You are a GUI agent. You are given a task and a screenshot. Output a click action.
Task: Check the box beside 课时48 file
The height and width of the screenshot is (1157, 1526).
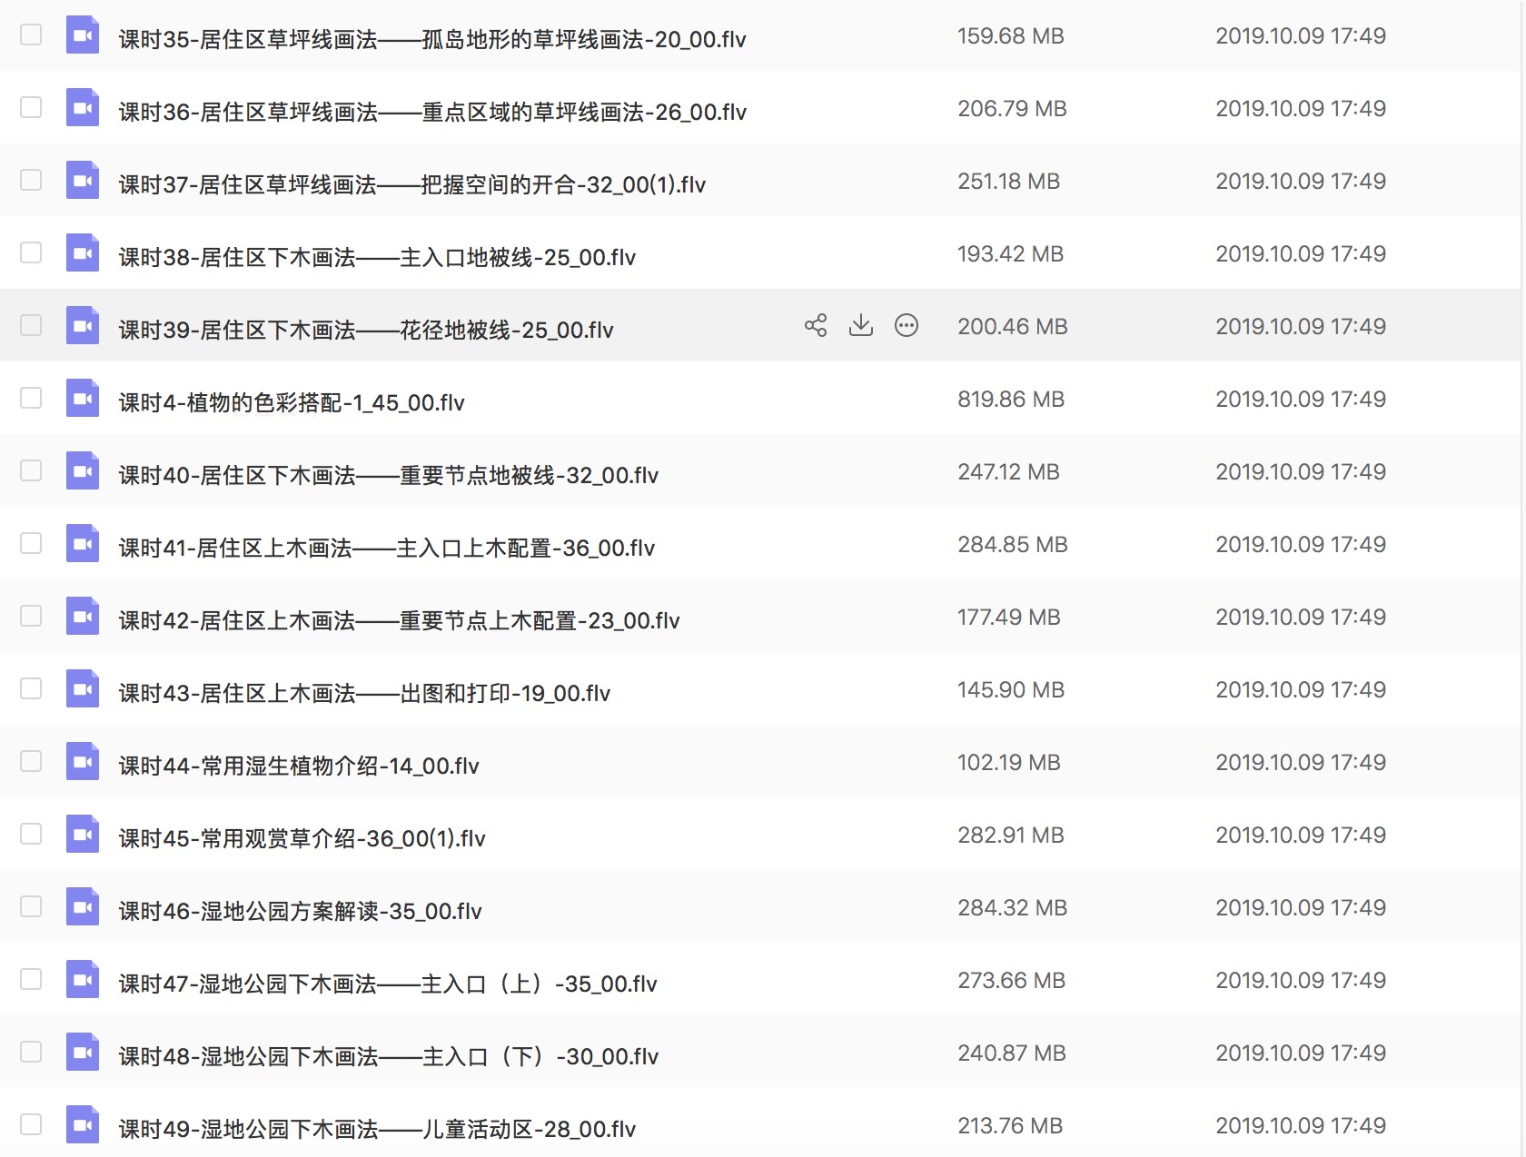(x=31, y=1052)
